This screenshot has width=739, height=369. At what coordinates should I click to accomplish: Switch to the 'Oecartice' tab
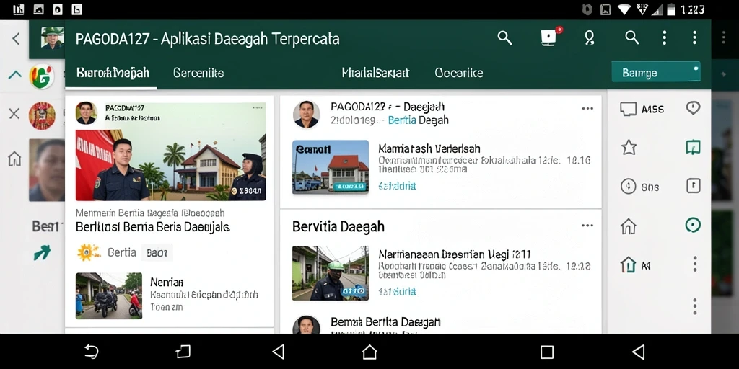[458, 73]
